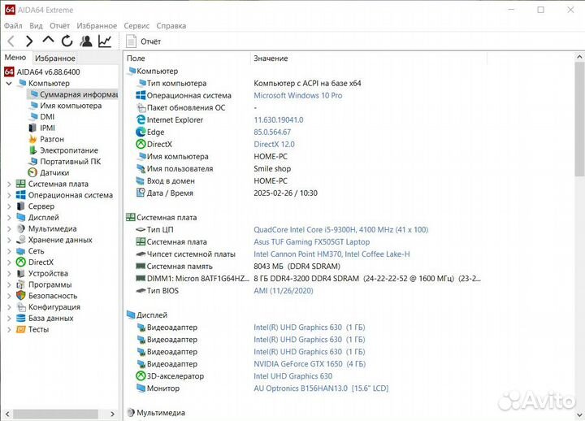
Task: Click the Конфигурация configuration icon
Action: tap(21, 307)
